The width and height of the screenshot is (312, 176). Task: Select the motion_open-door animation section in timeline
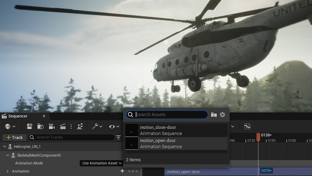pyautogui.click(x=238, y=172)
